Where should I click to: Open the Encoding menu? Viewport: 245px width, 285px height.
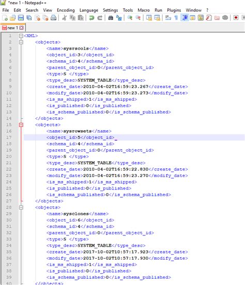tap(66, 10)
